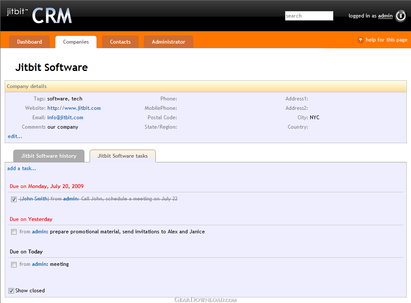This screenshot has width=411, height=303.
Task: Click the Address1: field label
Action: [x=297, y=99]
